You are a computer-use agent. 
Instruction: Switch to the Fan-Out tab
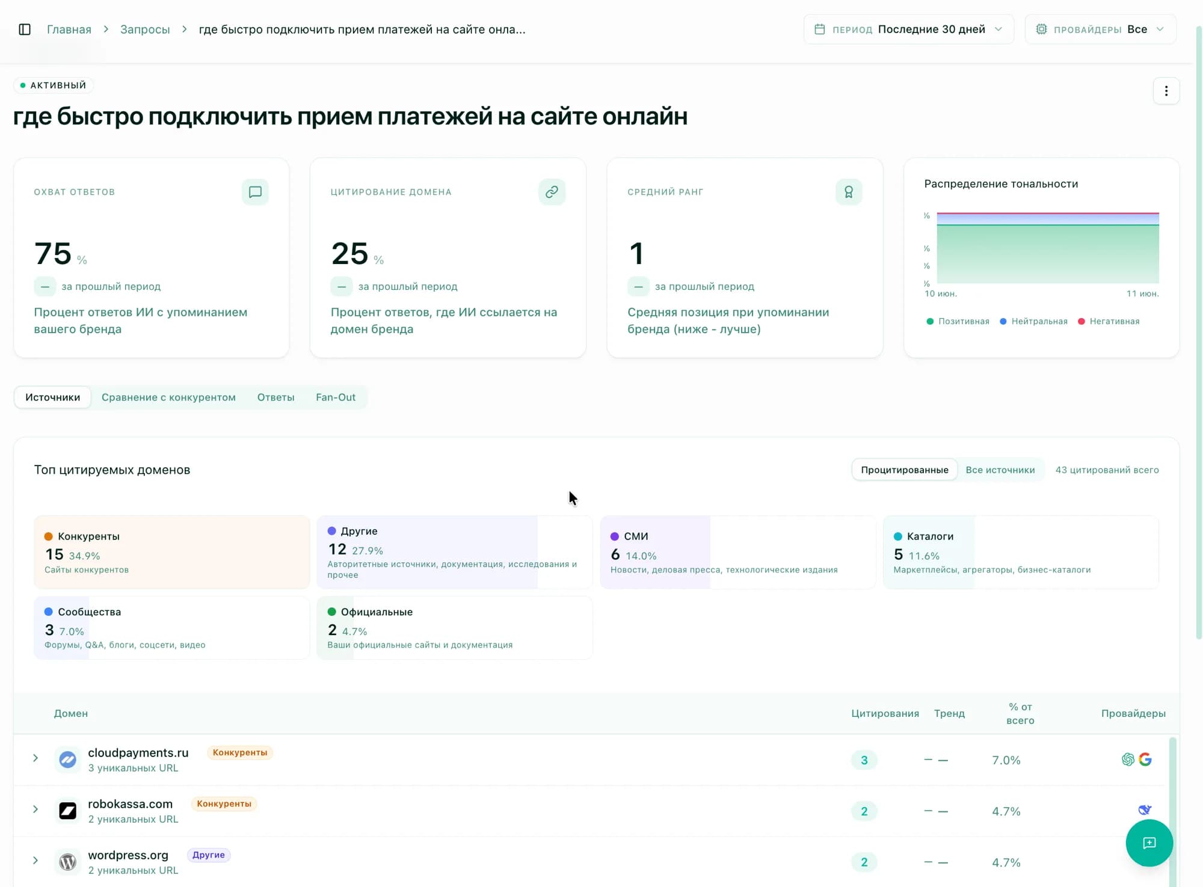tap(336, 397)
